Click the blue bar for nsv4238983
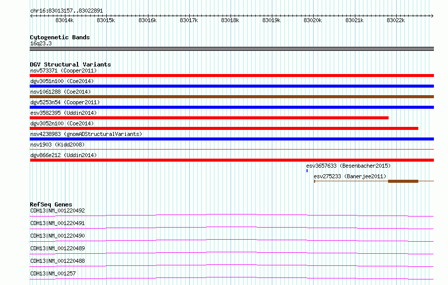448x285 pixels. pyautogui.click(x=232, y=139)
